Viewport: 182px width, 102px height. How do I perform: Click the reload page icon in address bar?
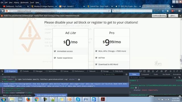pos(109,11)
